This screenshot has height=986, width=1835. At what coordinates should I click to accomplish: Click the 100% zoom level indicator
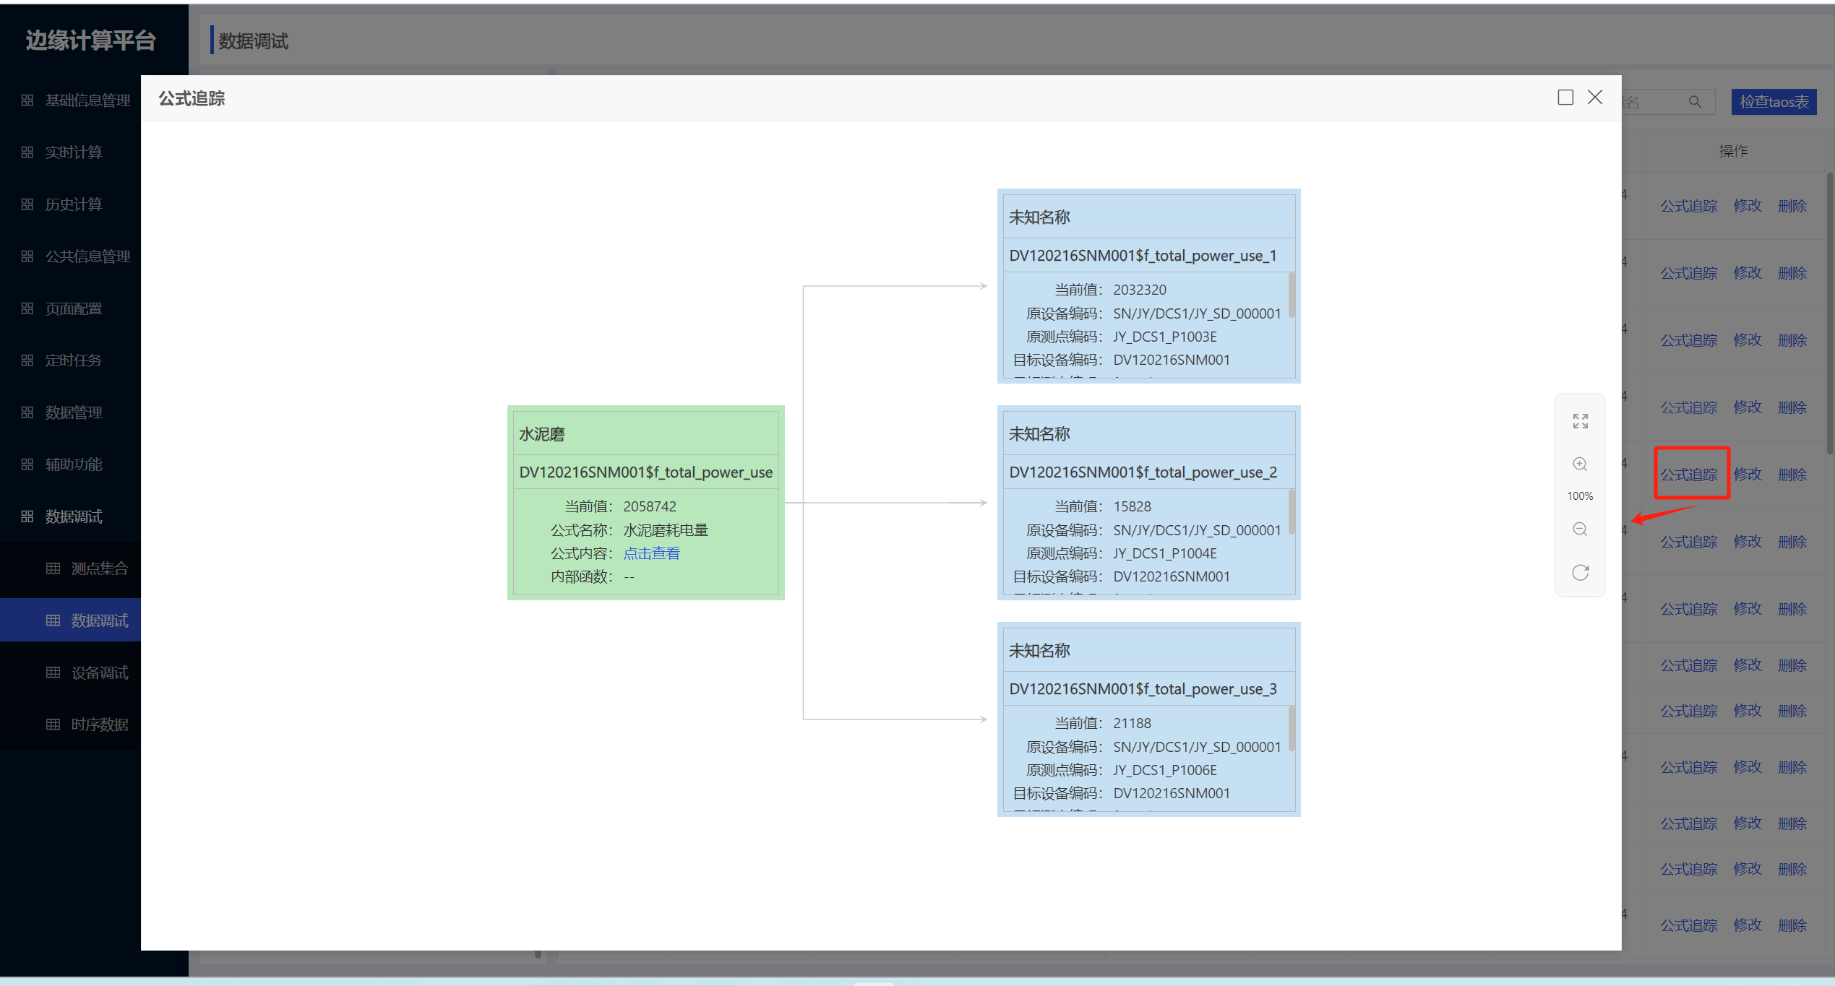(1580, 496)
